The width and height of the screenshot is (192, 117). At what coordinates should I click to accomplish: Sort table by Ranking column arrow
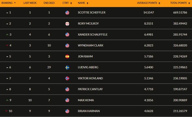(15, 2)
